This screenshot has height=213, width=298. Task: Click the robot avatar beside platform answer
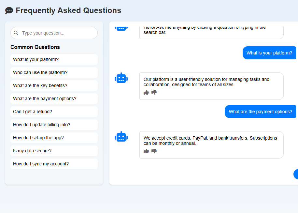121,78
